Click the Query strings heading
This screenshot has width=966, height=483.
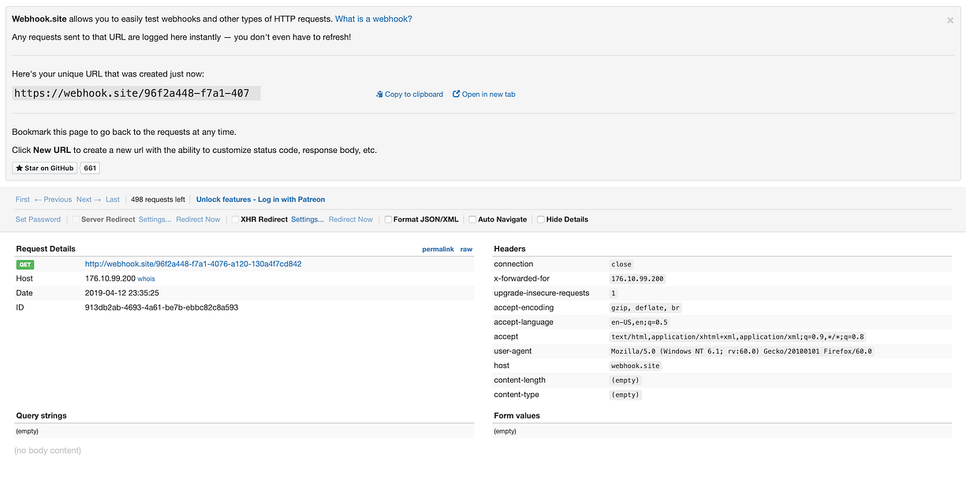coord(41,415)
